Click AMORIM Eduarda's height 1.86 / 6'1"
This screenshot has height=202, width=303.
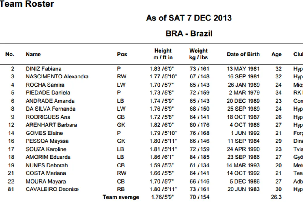(163, 157)
